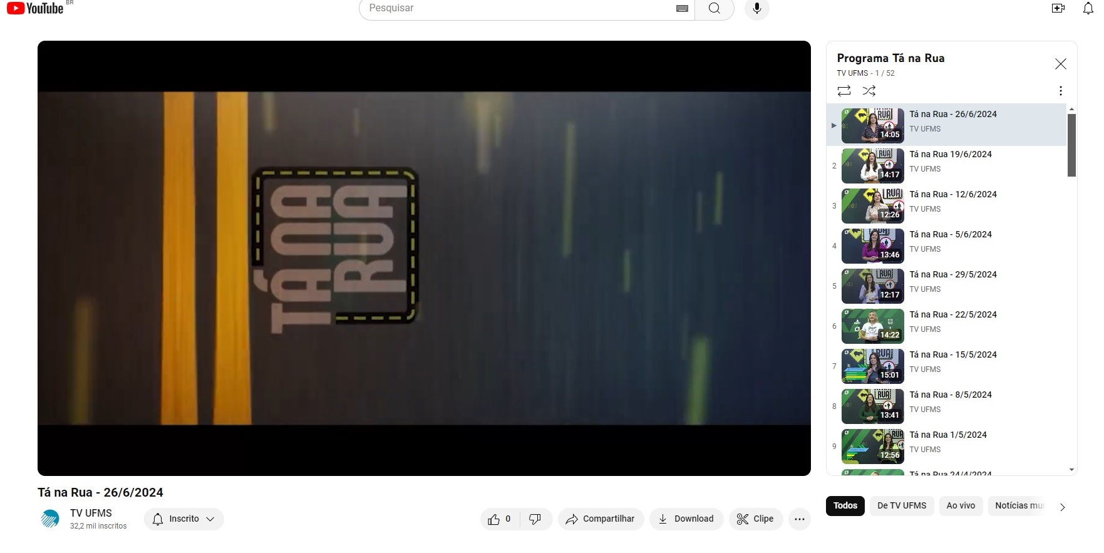Like the video with thumbs up

(500, 519)
